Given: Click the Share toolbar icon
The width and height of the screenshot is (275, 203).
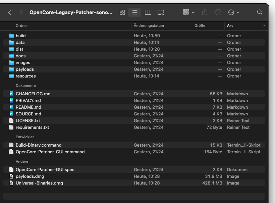Looking at the screenshot, I should tap(205, 12).
